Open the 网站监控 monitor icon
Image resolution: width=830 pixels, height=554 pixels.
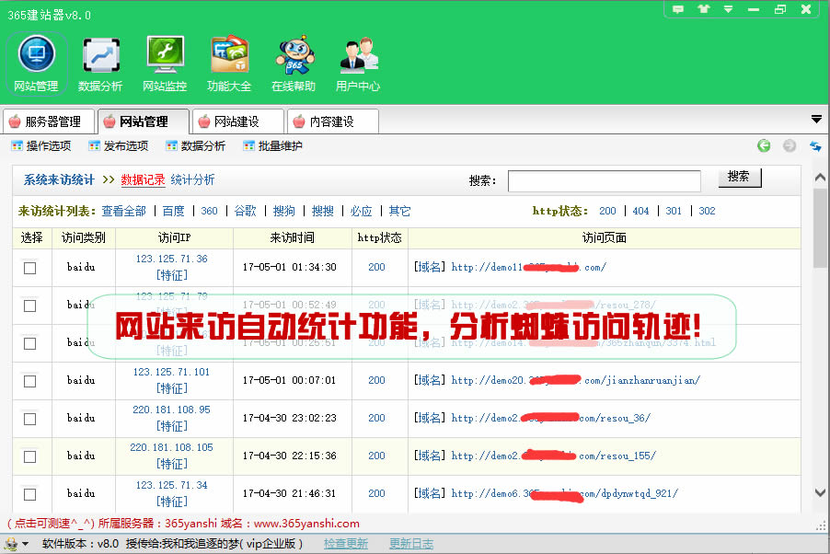point(165,56)
